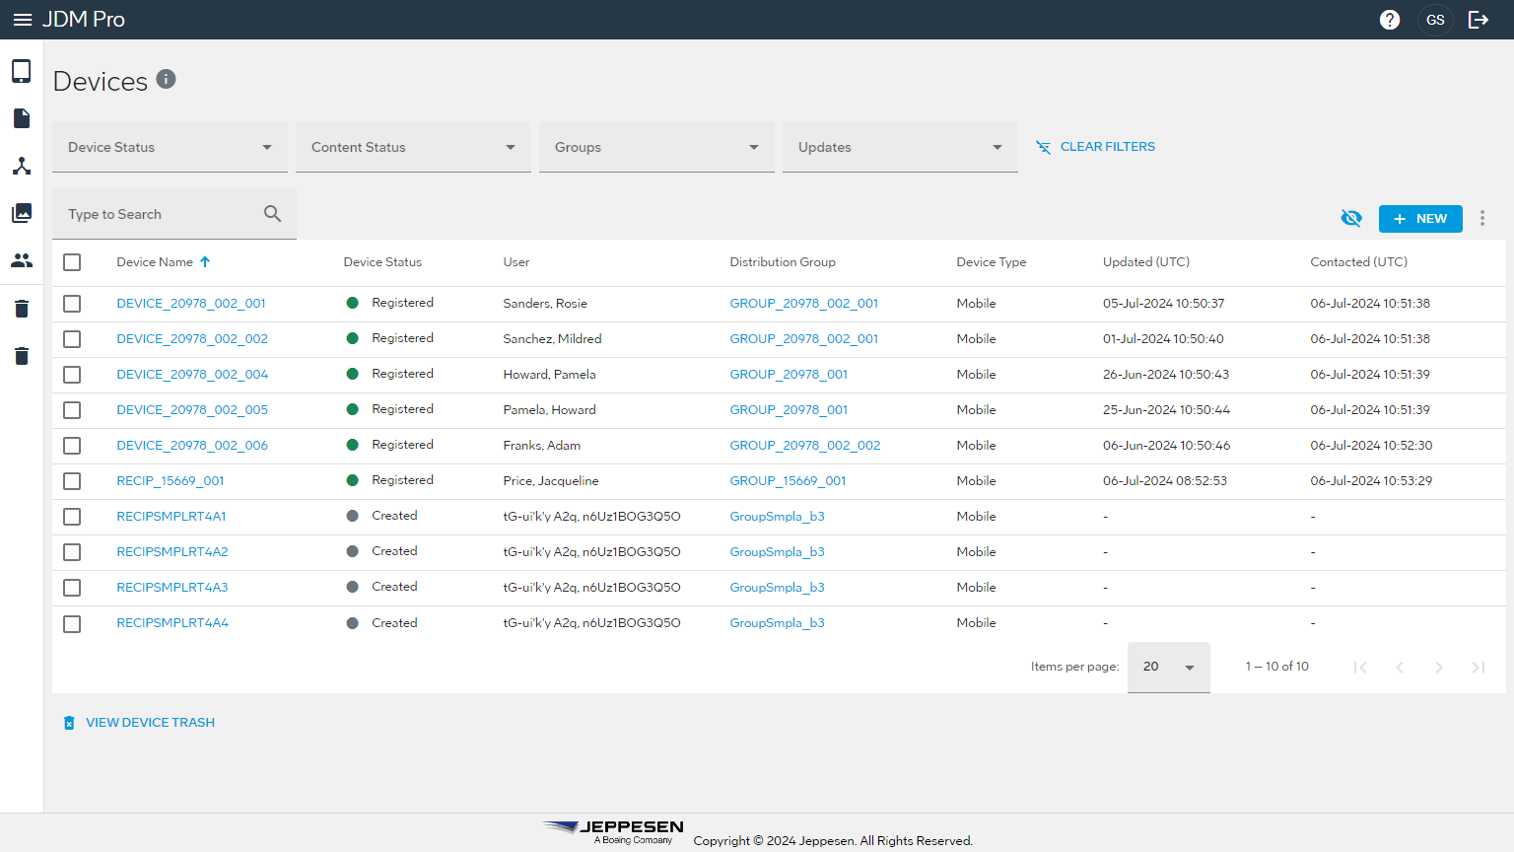The width and height of the screenshot is (1514, 852).
Task: Open the Groups filter dropdown
Action: 656,147
